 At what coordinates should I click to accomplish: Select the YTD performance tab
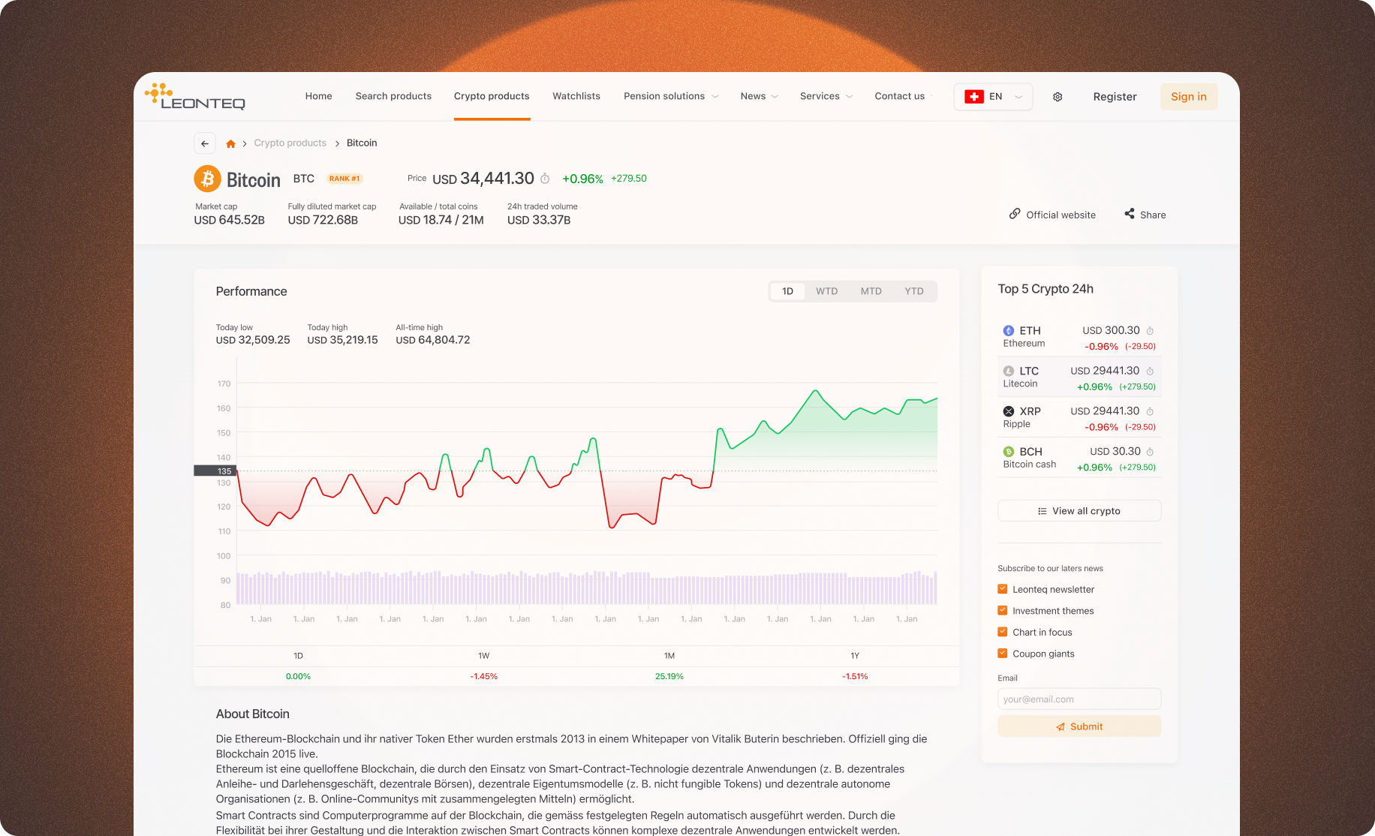pos(913,290)
